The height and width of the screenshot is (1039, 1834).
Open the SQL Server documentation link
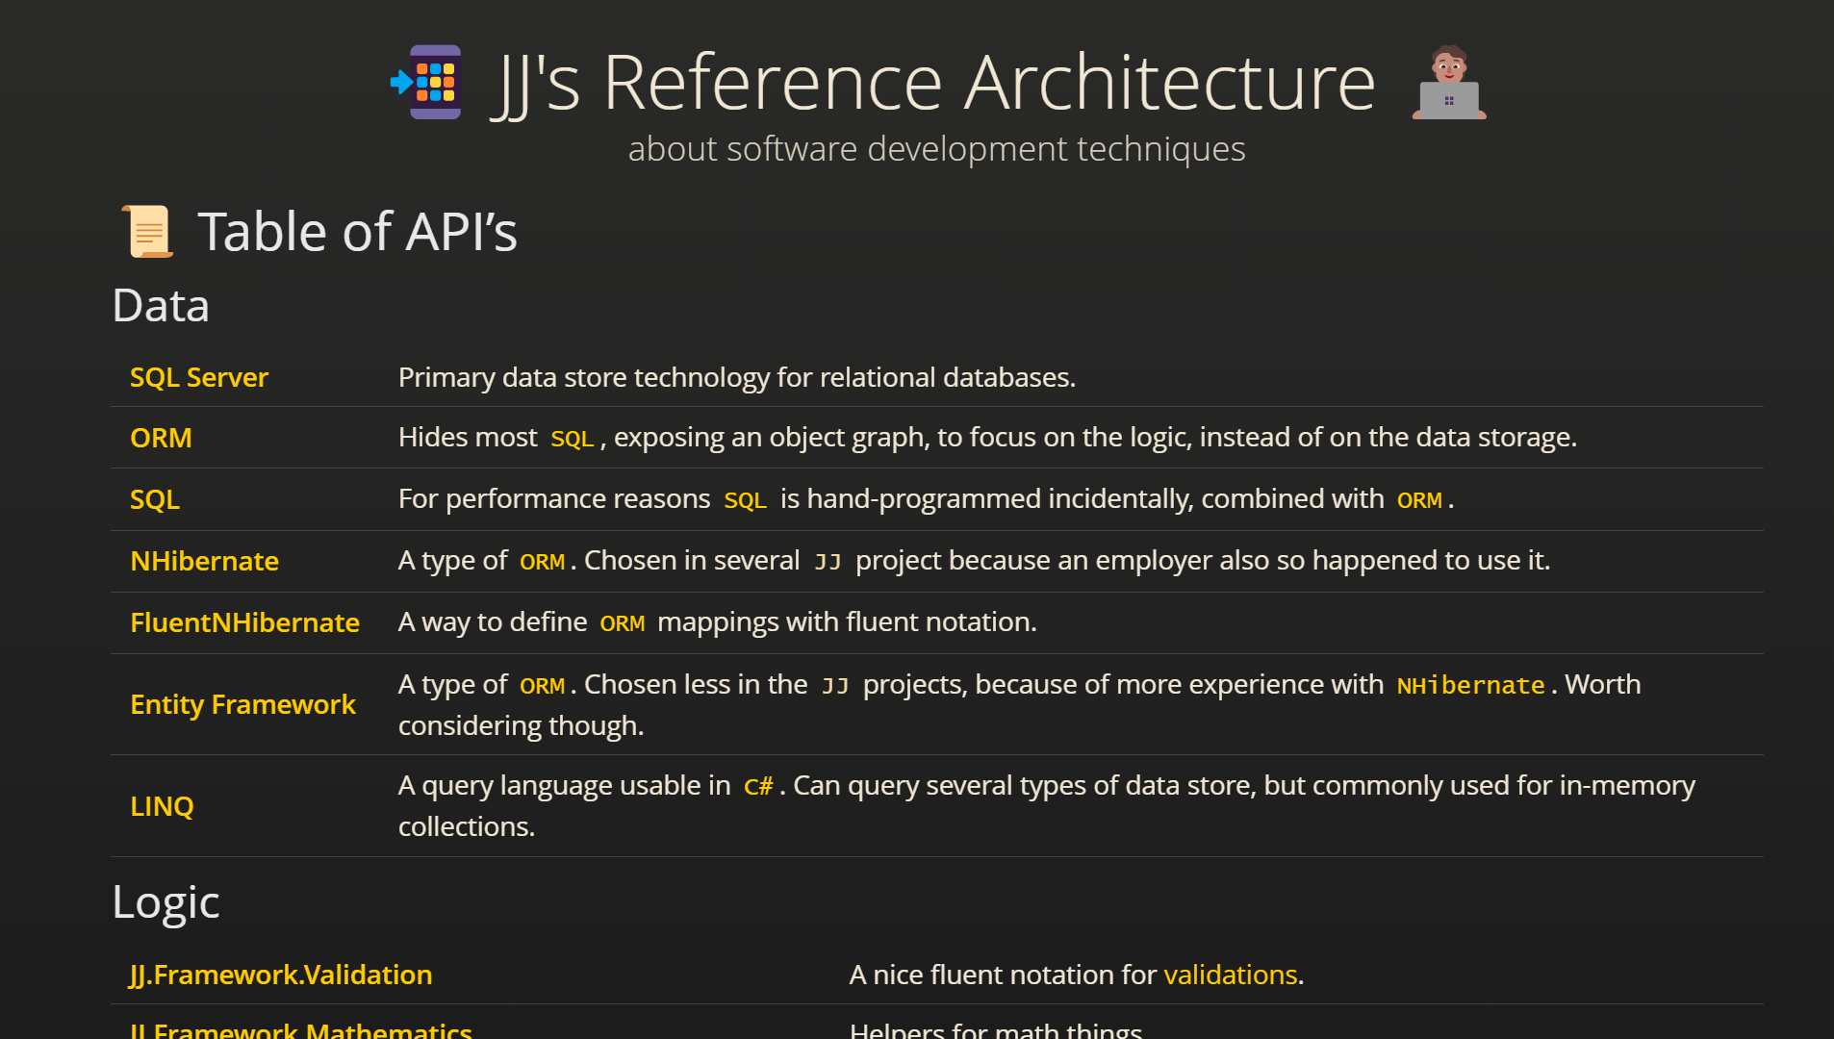pos(198,377)
